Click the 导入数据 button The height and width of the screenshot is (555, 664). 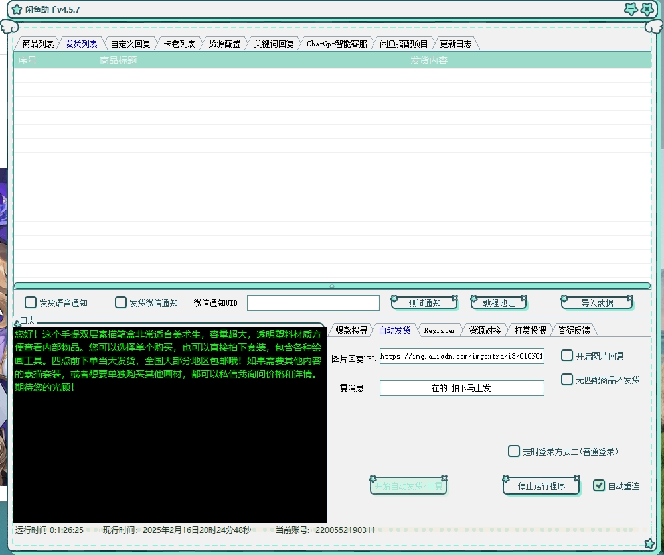pyautogui.click(x=597, y=303)
